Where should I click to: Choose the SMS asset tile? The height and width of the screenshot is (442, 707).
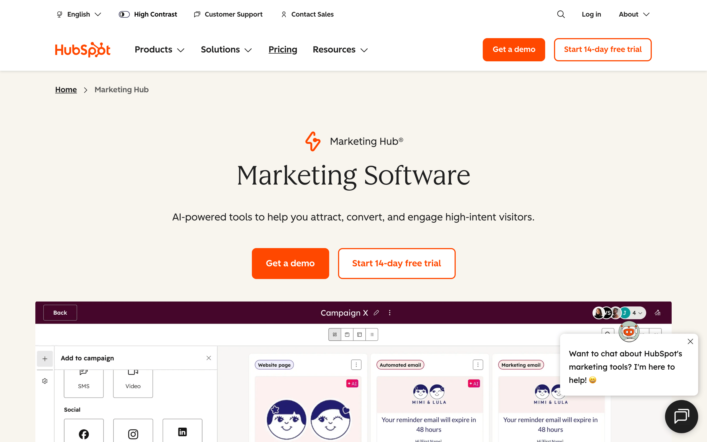pos(84,383)
